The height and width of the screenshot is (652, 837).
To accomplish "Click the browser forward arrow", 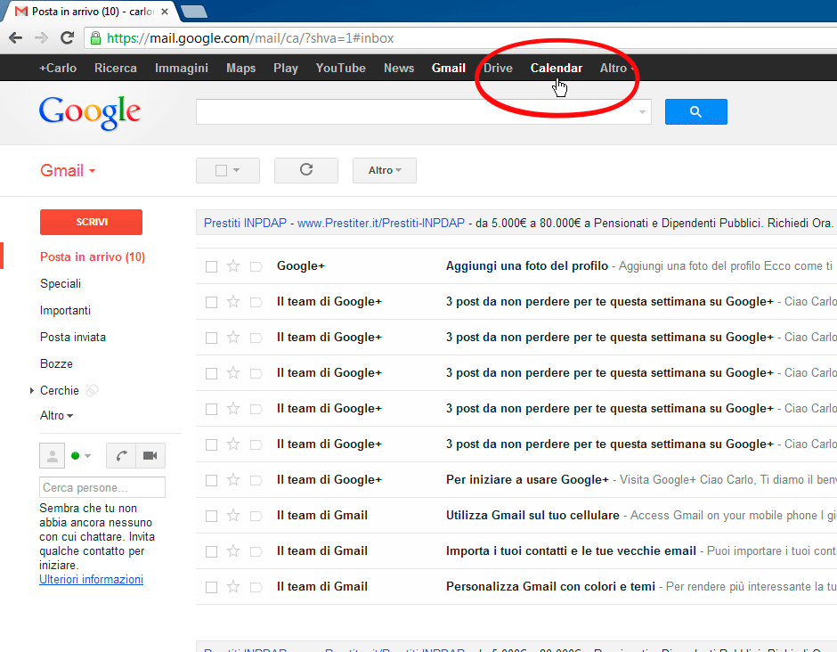I will (x=41, y=38).
